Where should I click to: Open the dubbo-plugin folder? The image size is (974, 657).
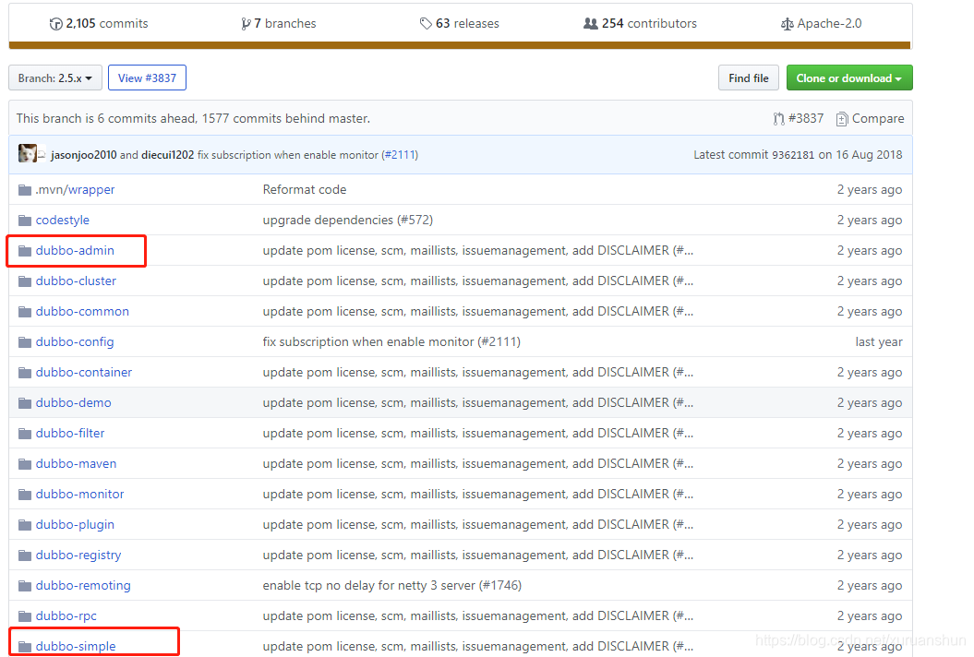point(75,524)
